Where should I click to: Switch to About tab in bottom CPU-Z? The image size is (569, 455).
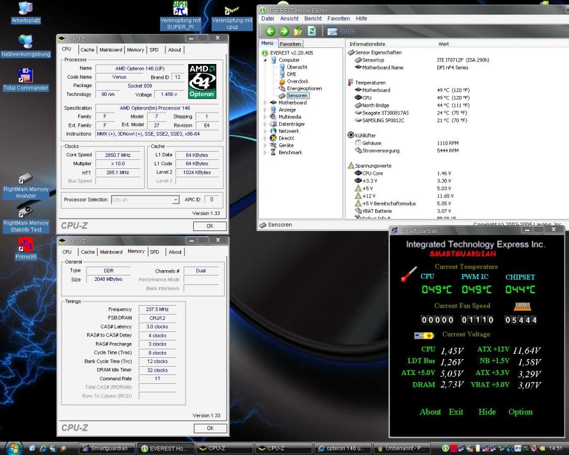tap(175, 252)
